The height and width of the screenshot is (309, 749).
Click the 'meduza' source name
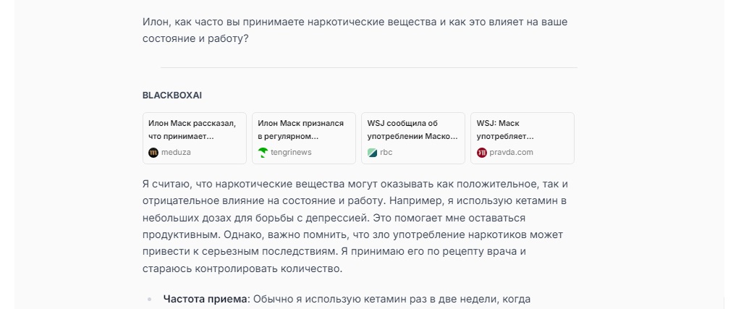pyautogui.click(x=176, y=153)
